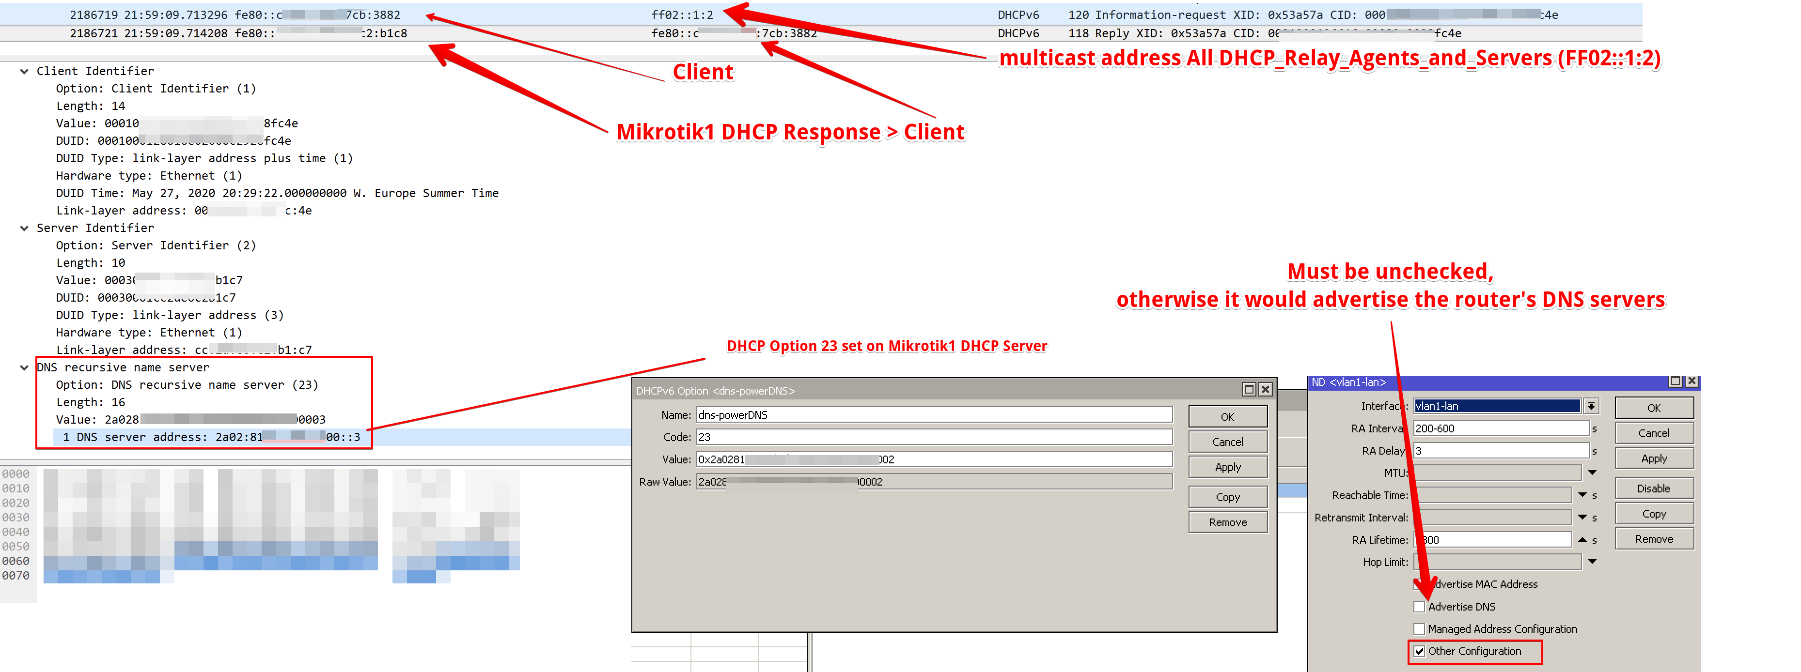This screenshot has width=1801, height=672.
Task: Expand the MTU field arrow
Action: (x=1592, y=473)
